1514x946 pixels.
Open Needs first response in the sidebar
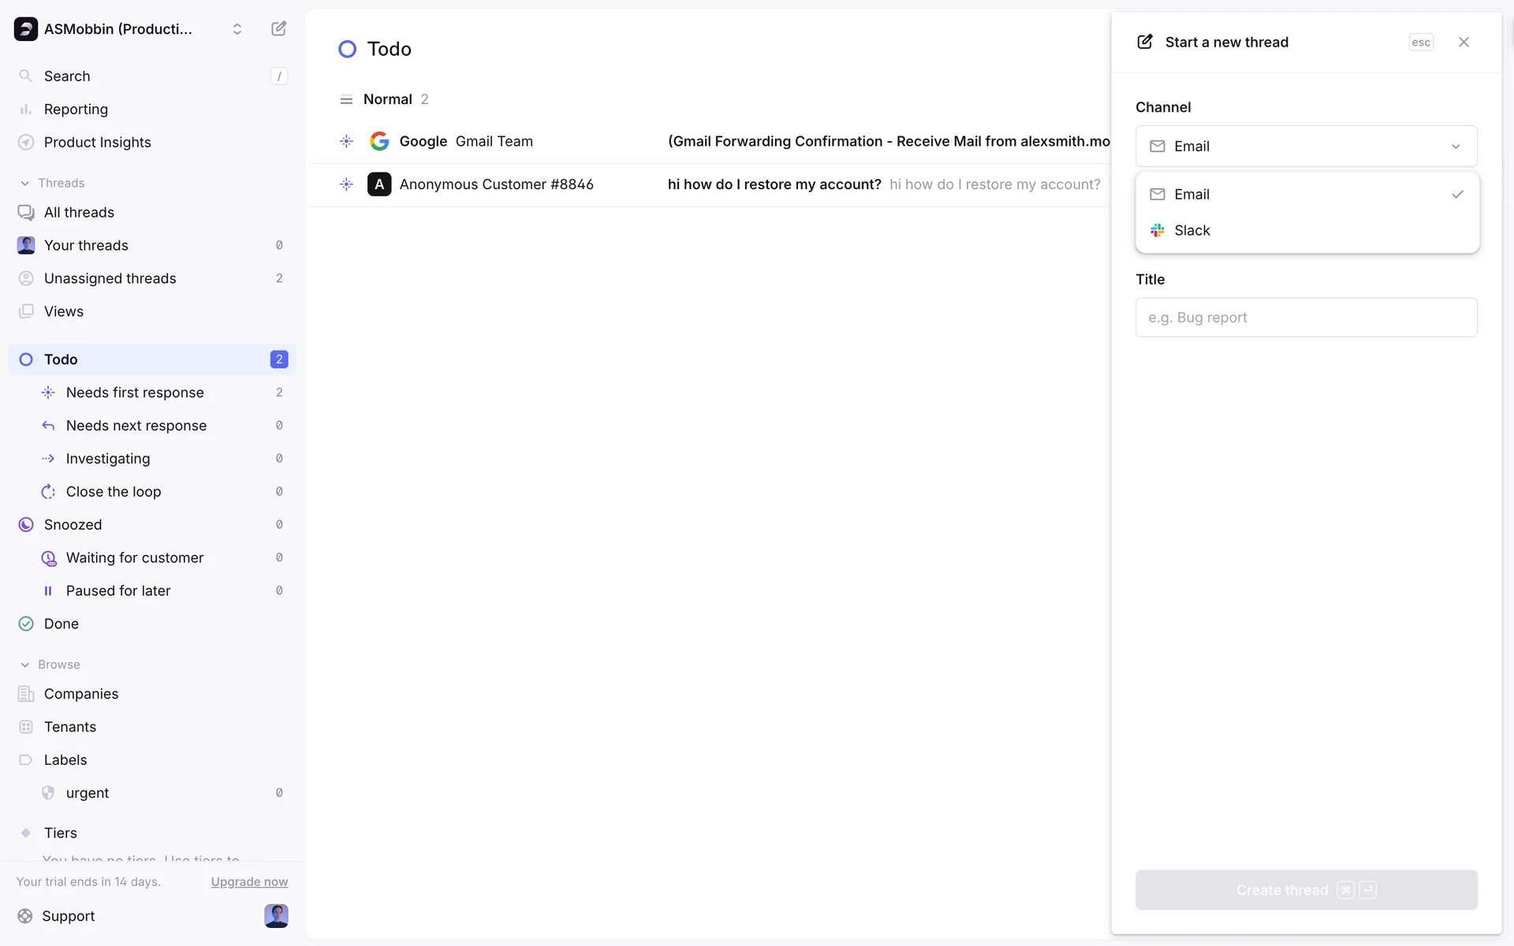click(135, 393)
